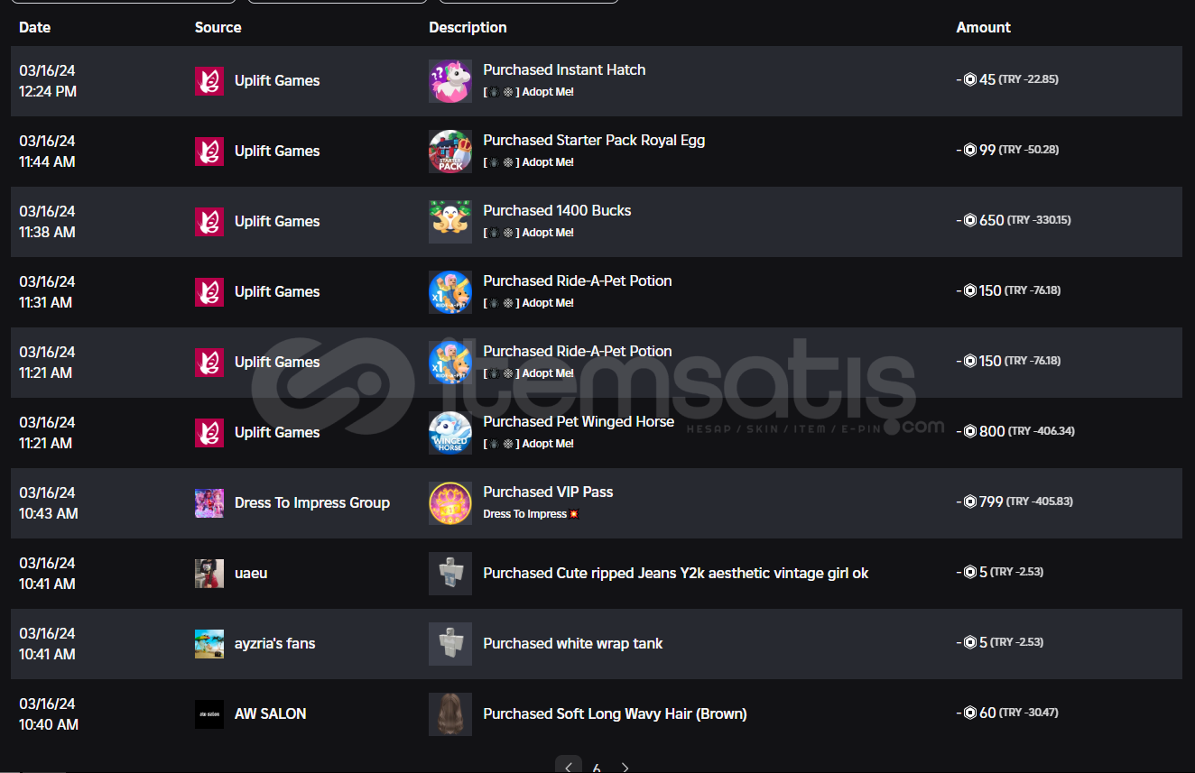Go to the previous transactions page
The width and height of the screenshot is (1195, 773).
(x=569, y=767)
